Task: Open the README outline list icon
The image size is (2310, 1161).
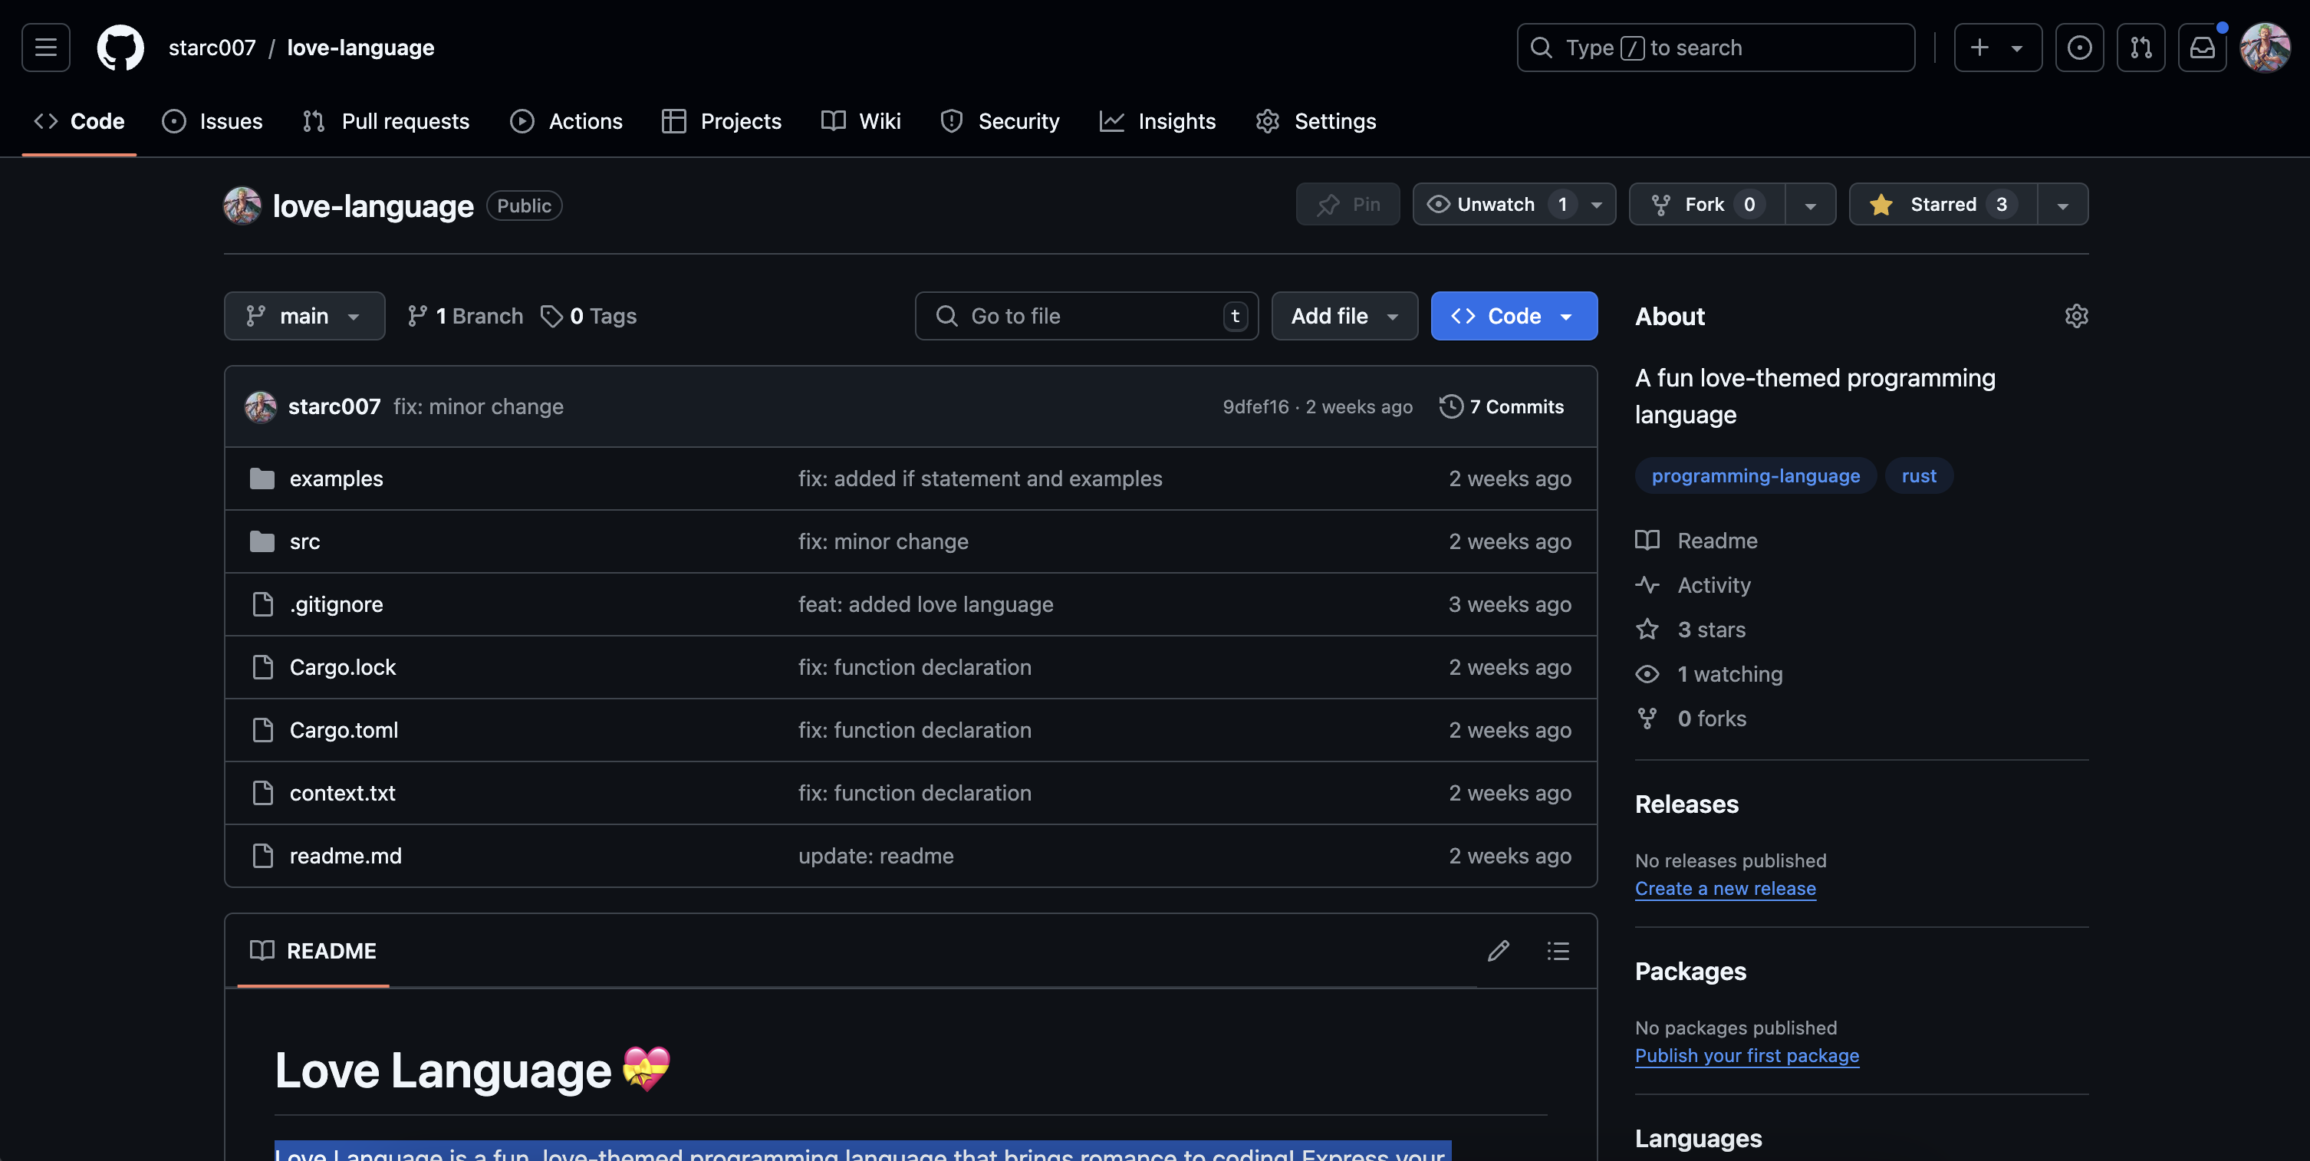Action: coord(1558,950)
